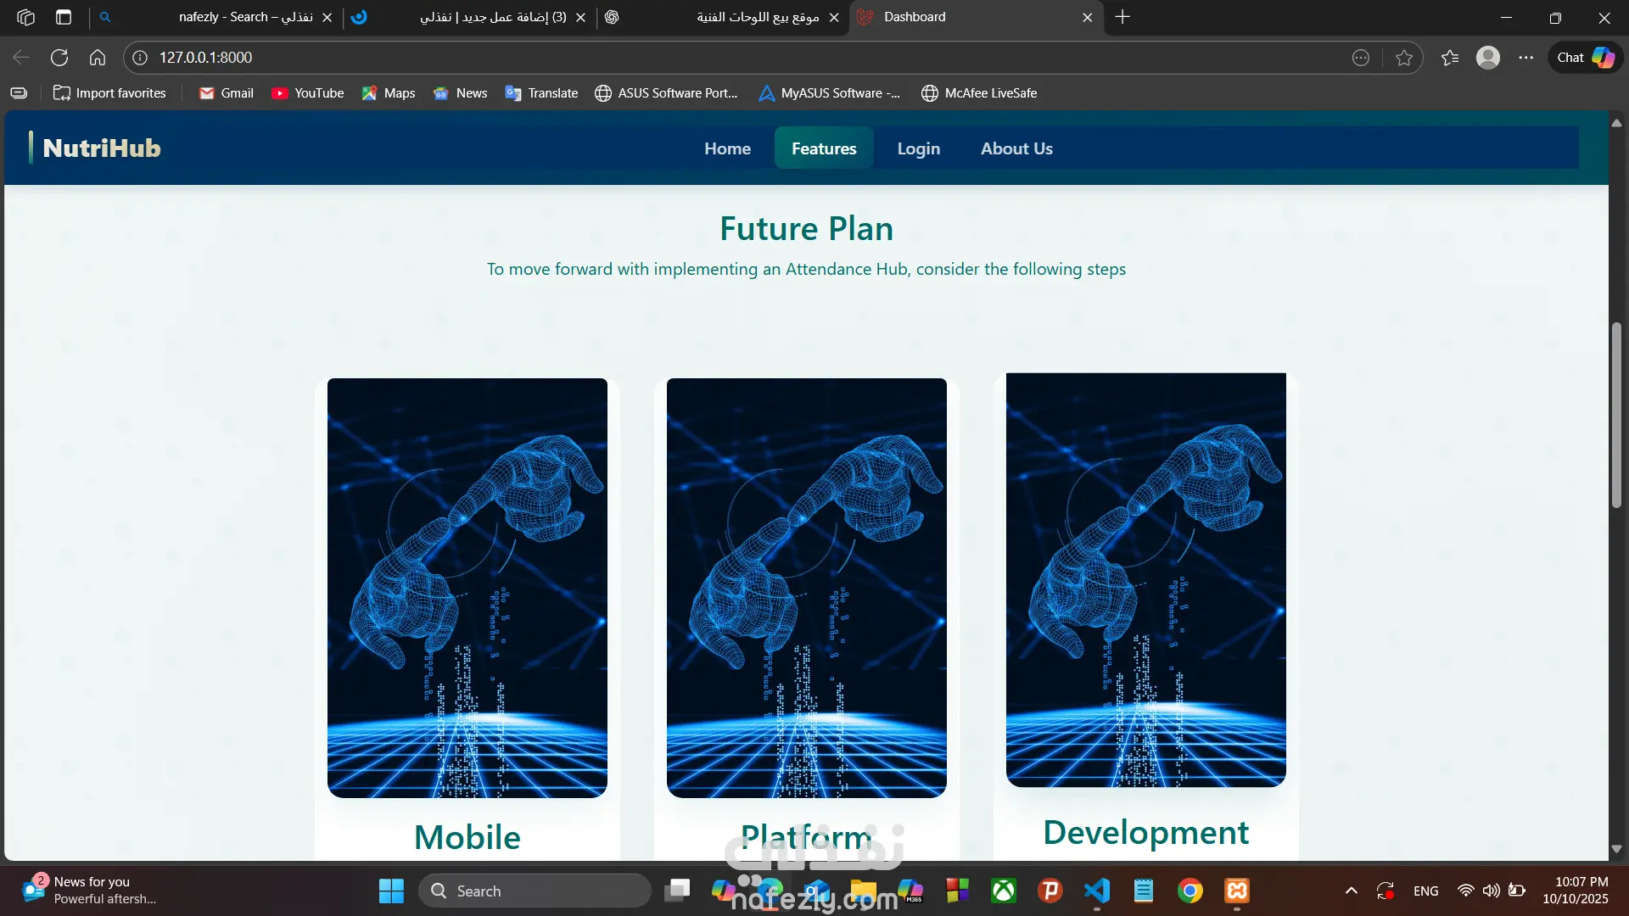Add this page to favorites star
The width and height of the screenshot is (1629, 916).
click(1404, 58)
